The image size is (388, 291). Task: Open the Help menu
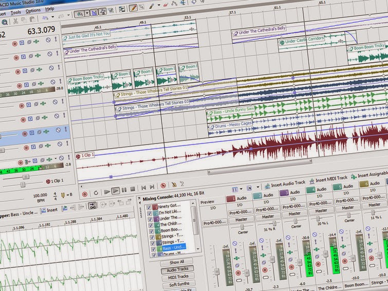pos(49,9)
